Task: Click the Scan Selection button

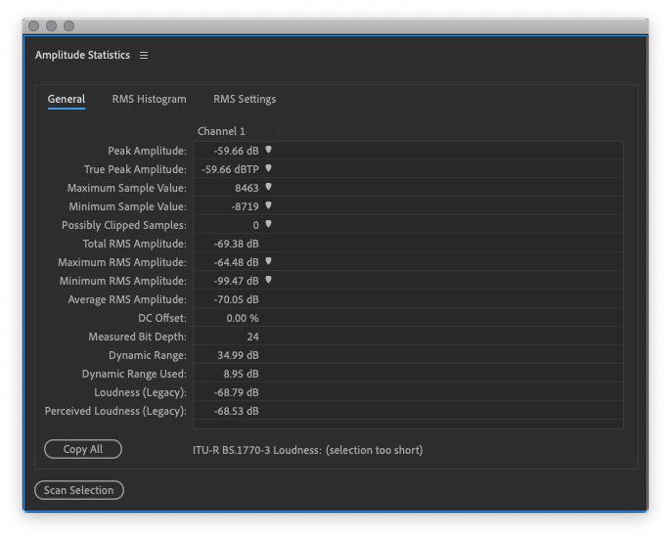Action: (x=79, y=490)
